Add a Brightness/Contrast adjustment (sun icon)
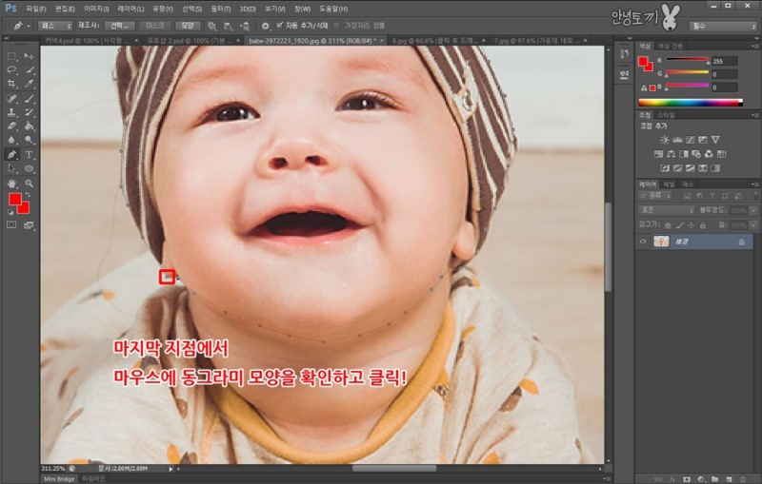Image resolution: width=762 pixels, height=484 pixels. point(665,140)
